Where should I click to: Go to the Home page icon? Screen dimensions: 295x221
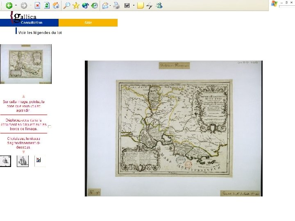click(56, 5)
